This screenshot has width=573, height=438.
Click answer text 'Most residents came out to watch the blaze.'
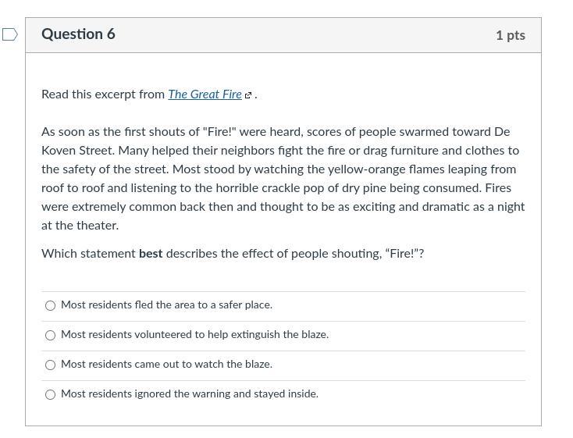pyautogui.click(x=166, y=365)
